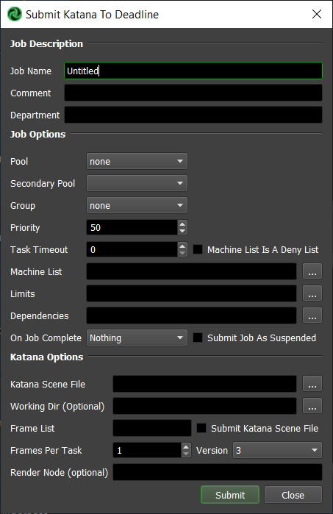
Task: Tick the Submit Katana Scene File checkbox
Action: (x=201, y=428)
